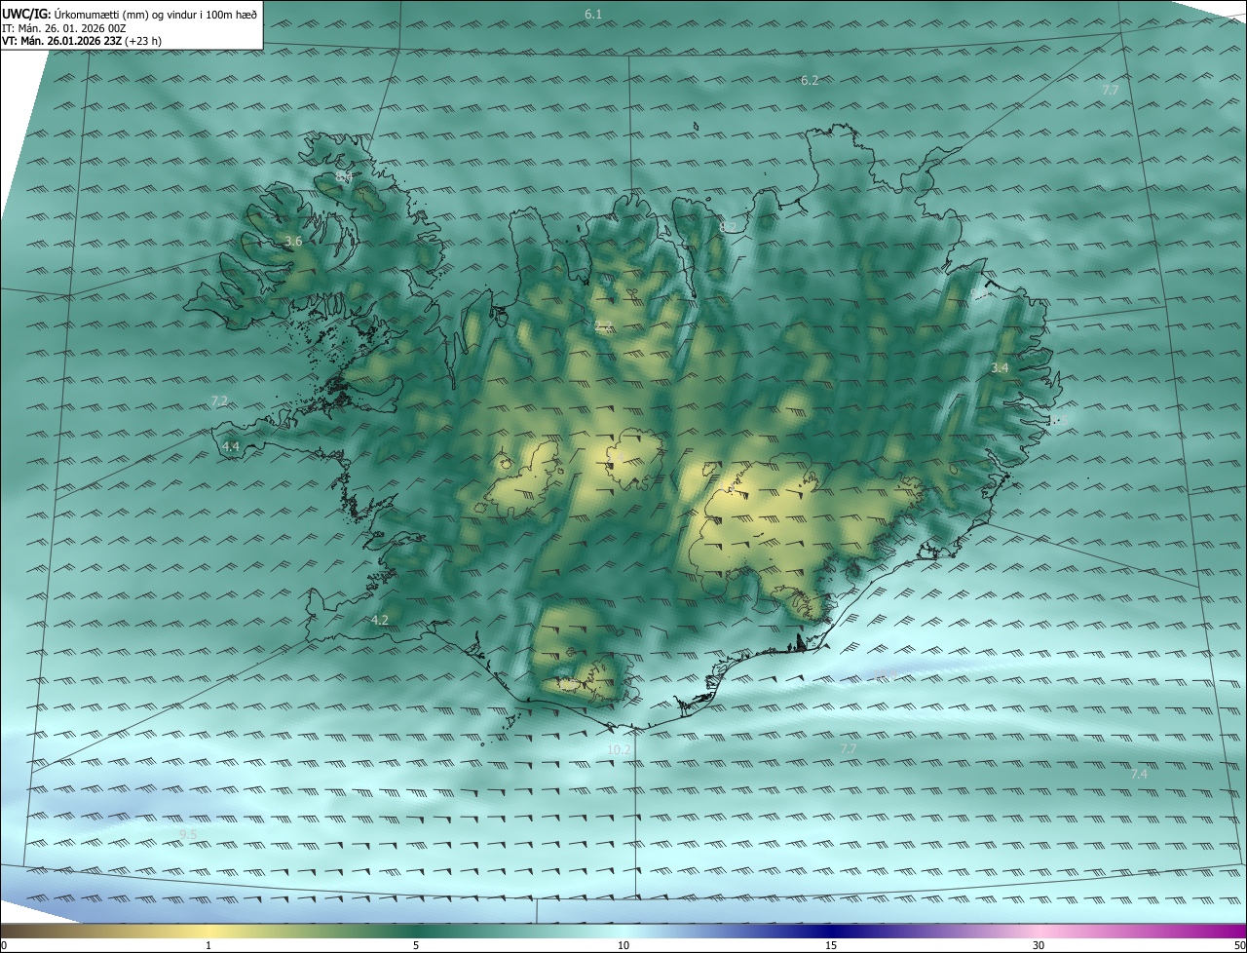Click the color scale tick labeled 15
The width and height of the screenshot is (1247, 953).
point(831,945)
